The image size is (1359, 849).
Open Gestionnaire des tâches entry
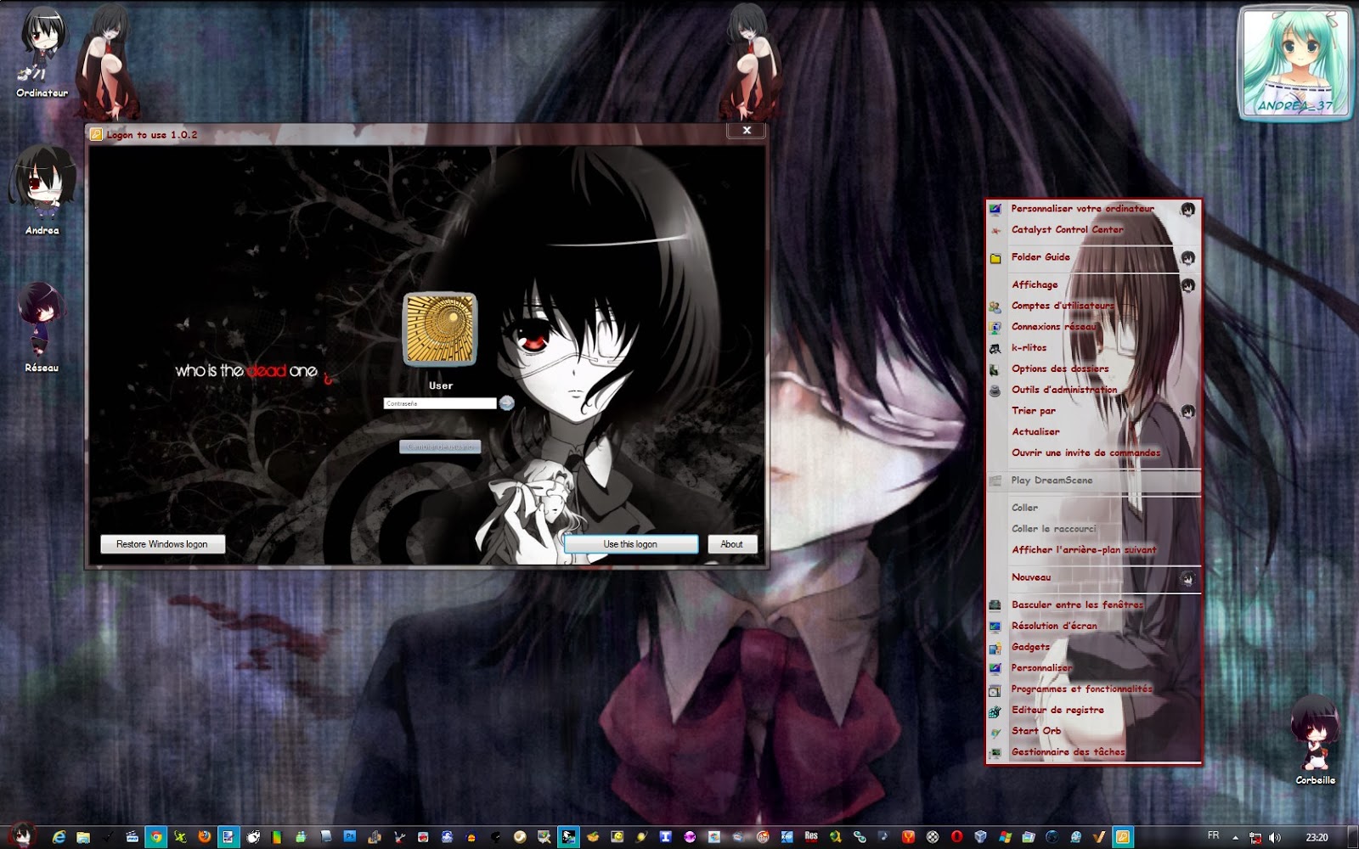tap(1093, 752)
